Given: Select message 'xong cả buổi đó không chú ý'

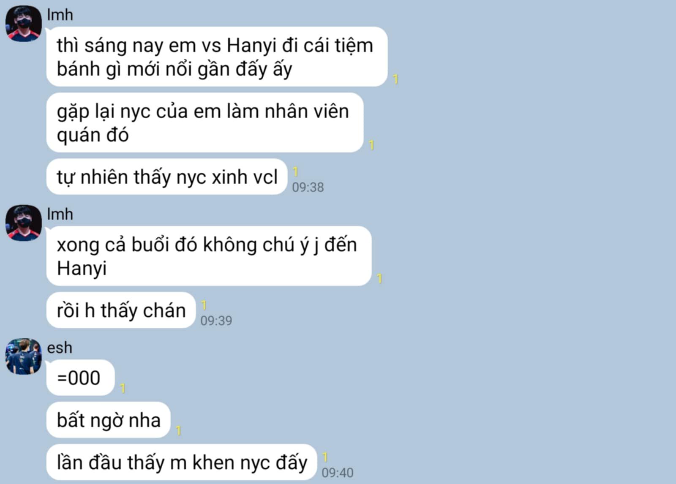Looking at the screenshot, I should tap(209, 256).
